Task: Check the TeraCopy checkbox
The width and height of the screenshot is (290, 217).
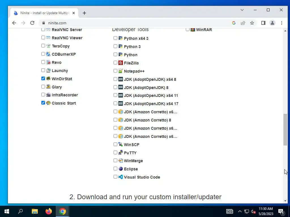Action: point(43,45)
